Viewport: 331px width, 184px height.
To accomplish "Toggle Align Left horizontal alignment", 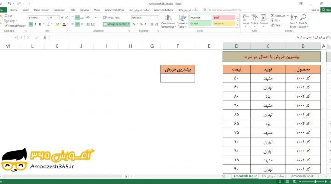I will pos(73,24).
